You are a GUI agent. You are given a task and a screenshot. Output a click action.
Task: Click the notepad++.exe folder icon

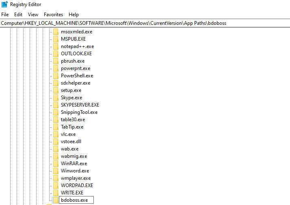point(56,46)
